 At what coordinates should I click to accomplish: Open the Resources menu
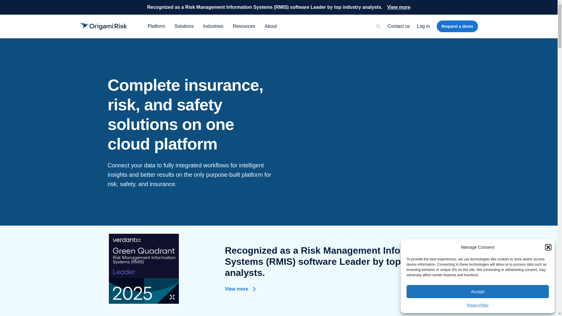click(244, 26)
